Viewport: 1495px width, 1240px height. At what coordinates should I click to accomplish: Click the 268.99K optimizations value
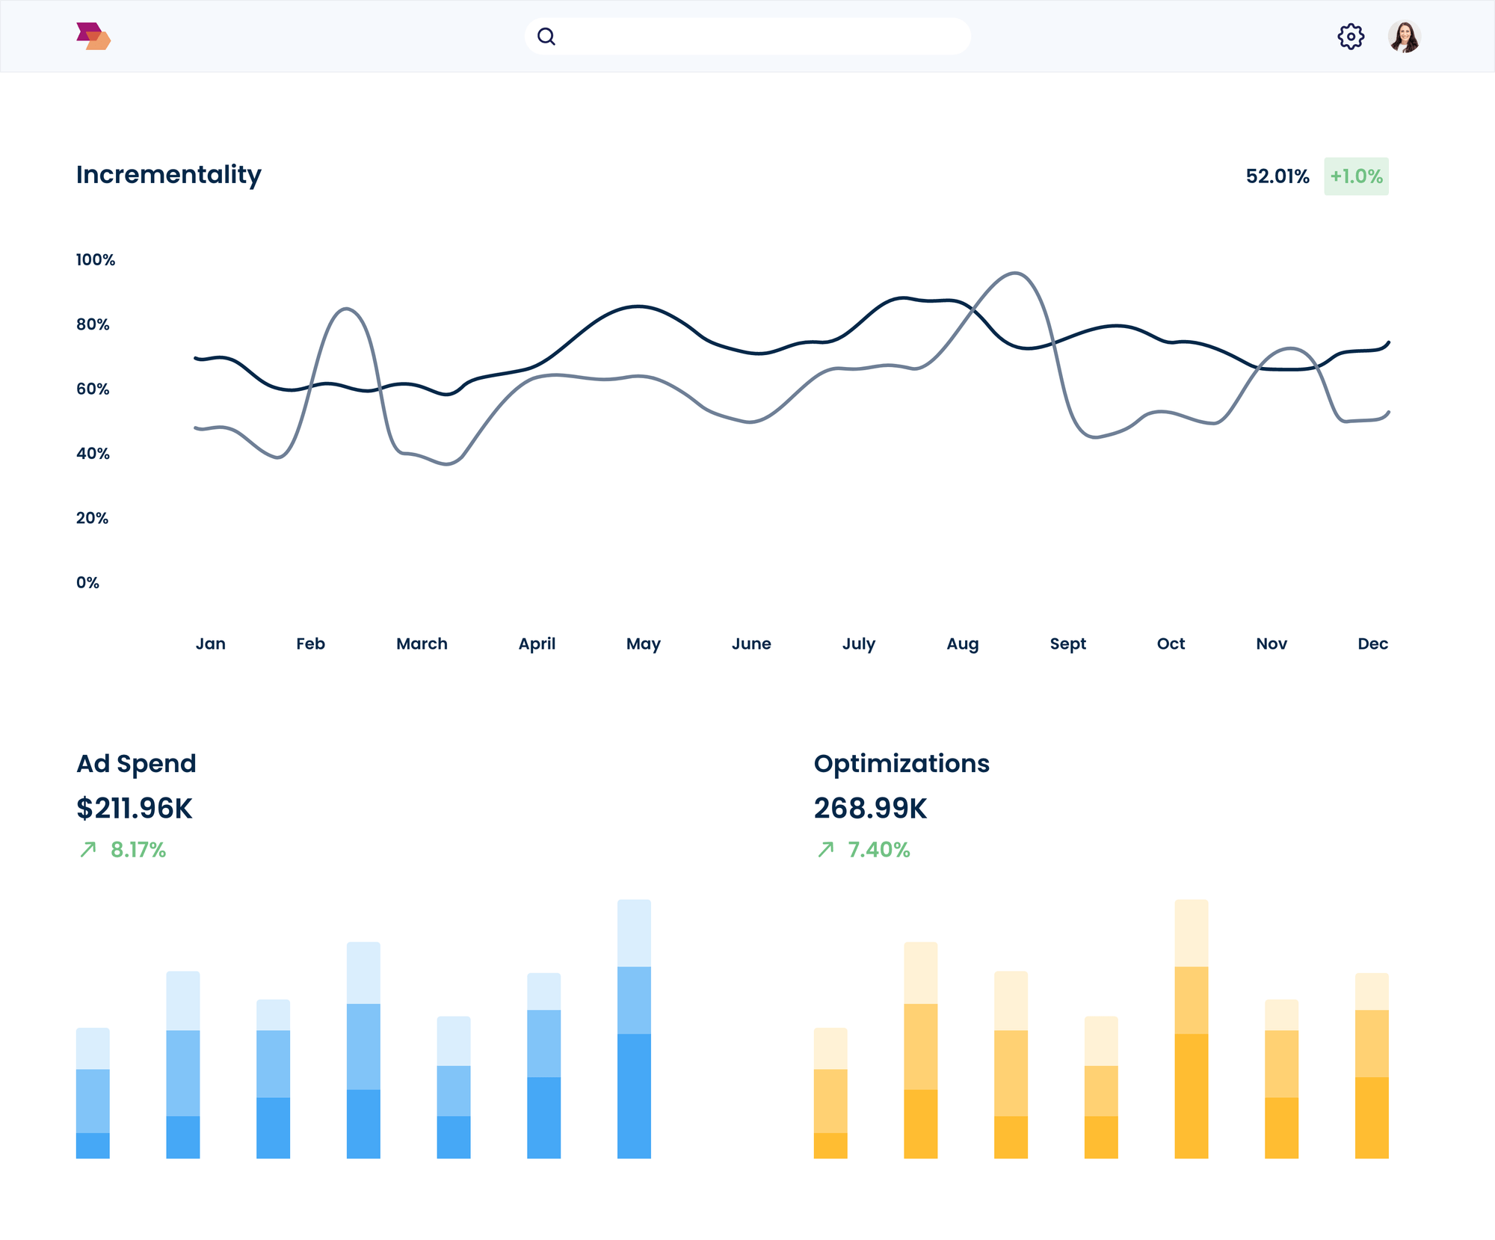click(x=870, y=809)
